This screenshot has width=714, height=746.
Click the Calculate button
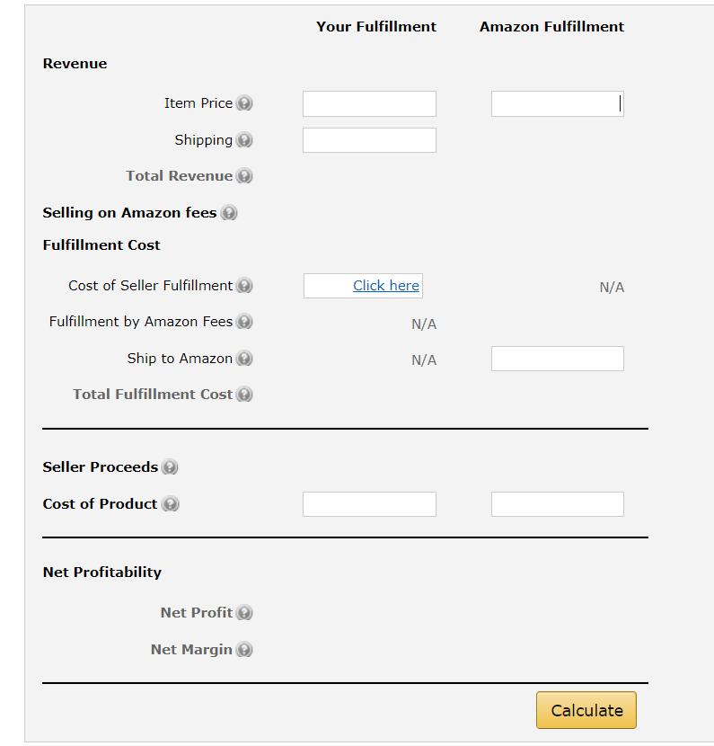[586, 710]
